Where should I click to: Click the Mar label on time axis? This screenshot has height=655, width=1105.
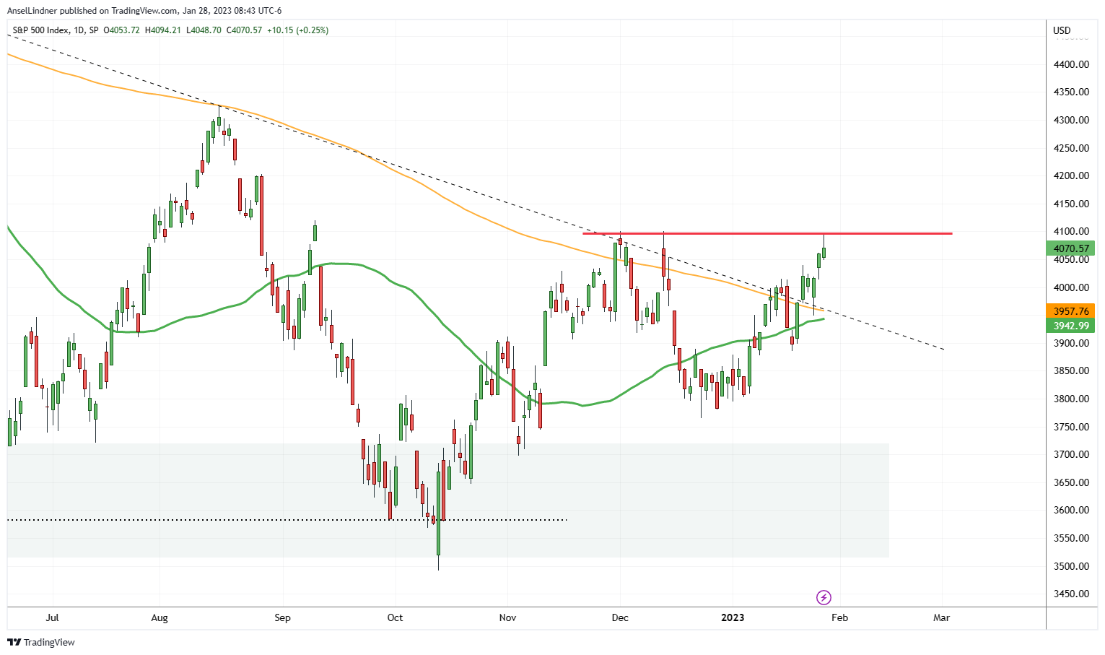point(941,617)
